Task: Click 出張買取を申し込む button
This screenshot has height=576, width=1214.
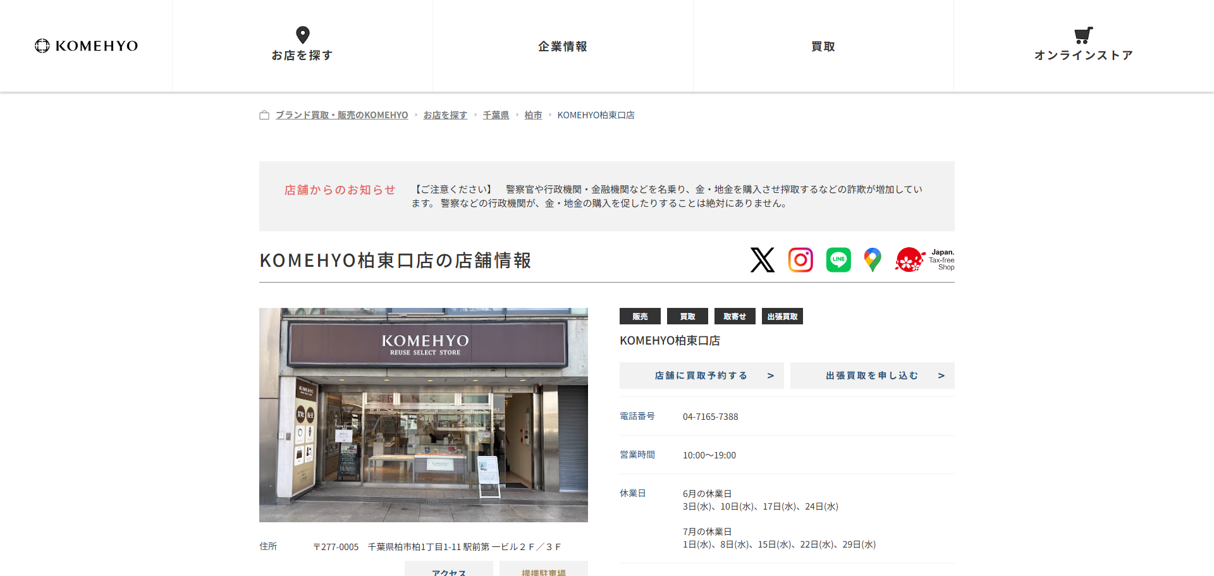Action: 873,376
